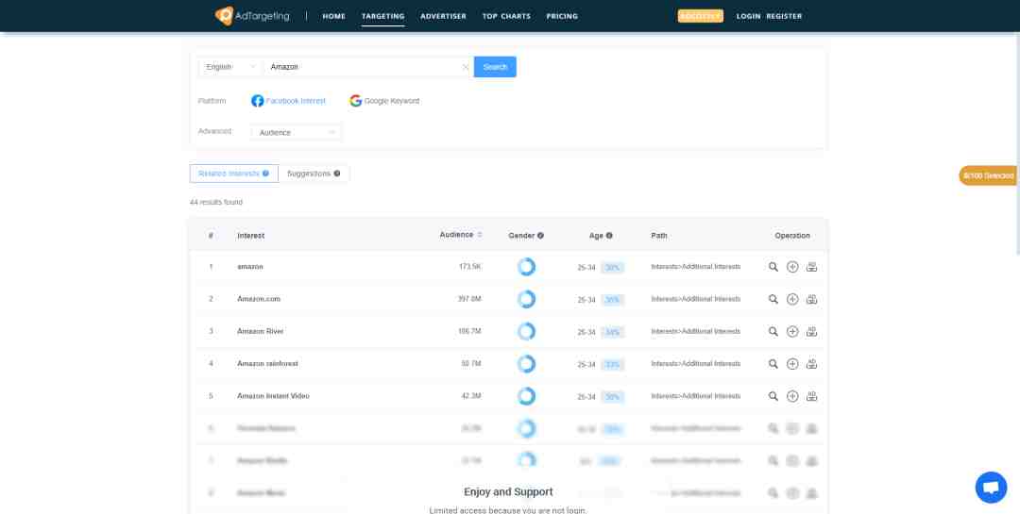Click the 'Amazon.com' interest name
1020x514 pixels.
258,300
